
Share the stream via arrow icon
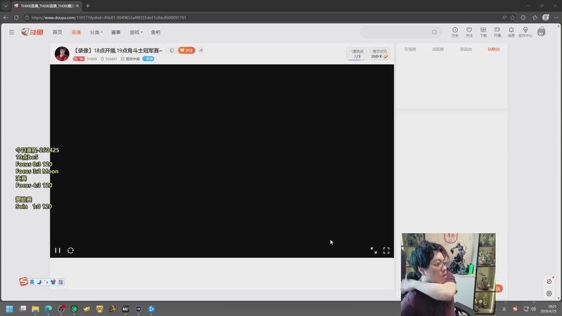[x=201, y=51]
